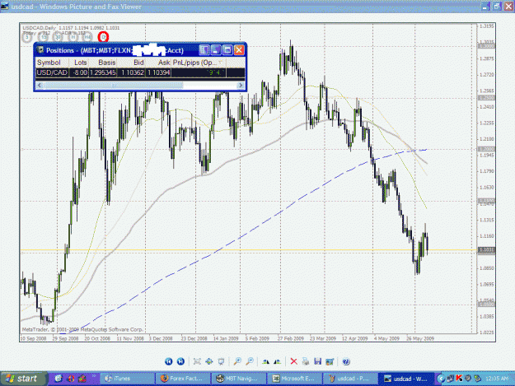Screen dimensions: 515x386
Task: Select the 5-minute timeframe button on chart
Action: (27, 37)
